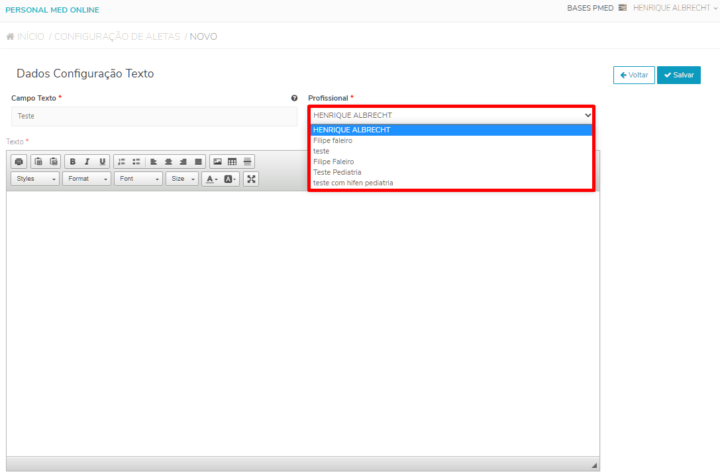Open the Format dropdown
This screenshot has height=472, width=720.
[87, 179]
